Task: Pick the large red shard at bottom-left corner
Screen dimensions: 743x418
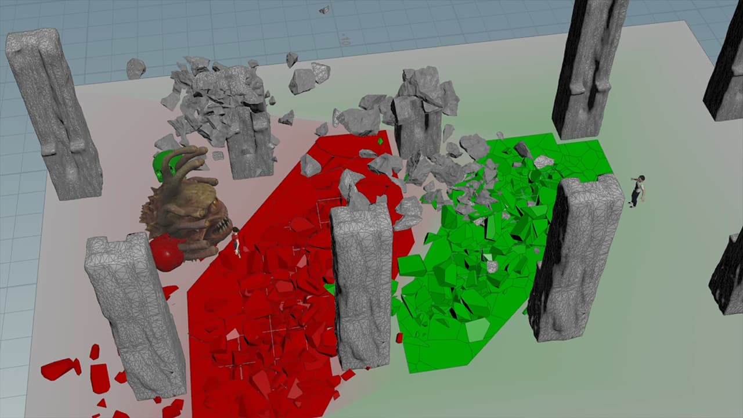Action: (x=58, y=369)
